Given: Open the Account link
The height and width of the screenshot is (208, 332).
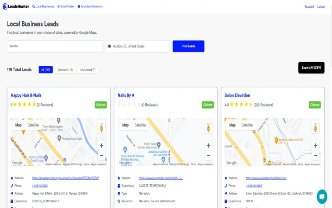Looking at the screenshot, I should [309, 6].
